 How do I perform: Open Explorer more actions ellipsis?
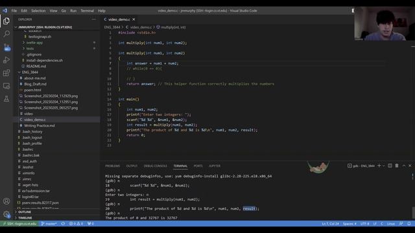coord(93,19)
